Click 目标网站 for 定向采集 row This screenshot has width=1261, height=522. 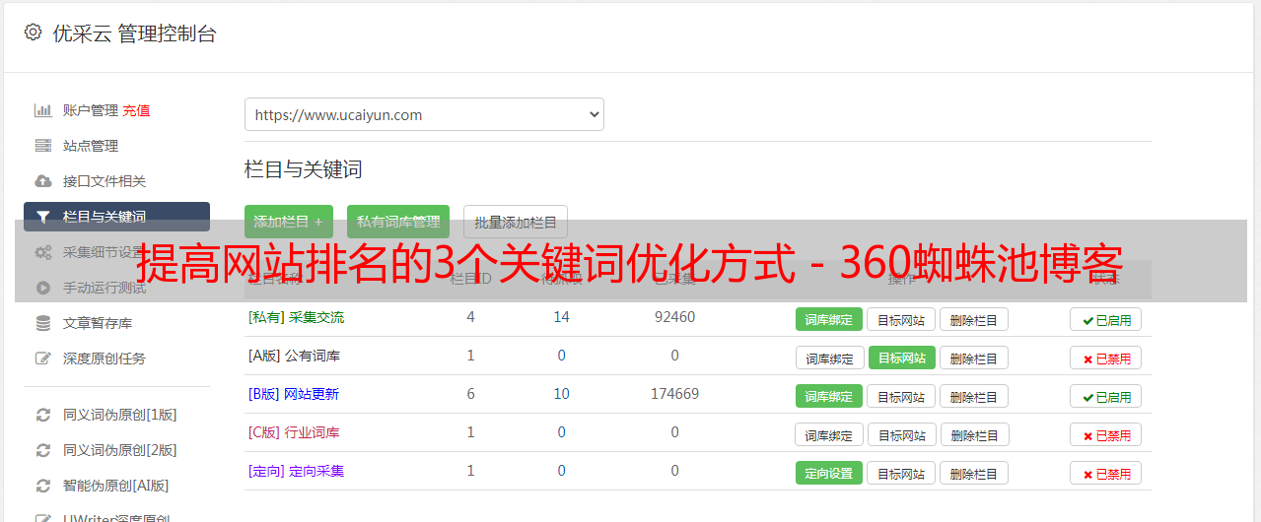pyautogui.click(x=901, y=473)
